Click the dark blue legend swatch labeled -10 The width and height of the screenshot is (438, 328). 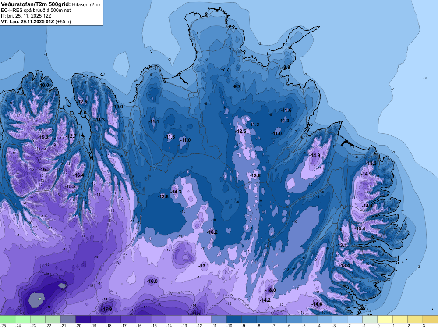click(x=234, y=319)
